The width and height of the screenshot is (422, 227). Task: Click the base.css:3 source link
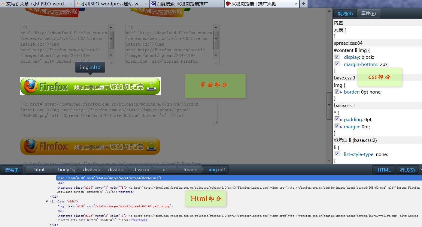[x=345, y=78]
